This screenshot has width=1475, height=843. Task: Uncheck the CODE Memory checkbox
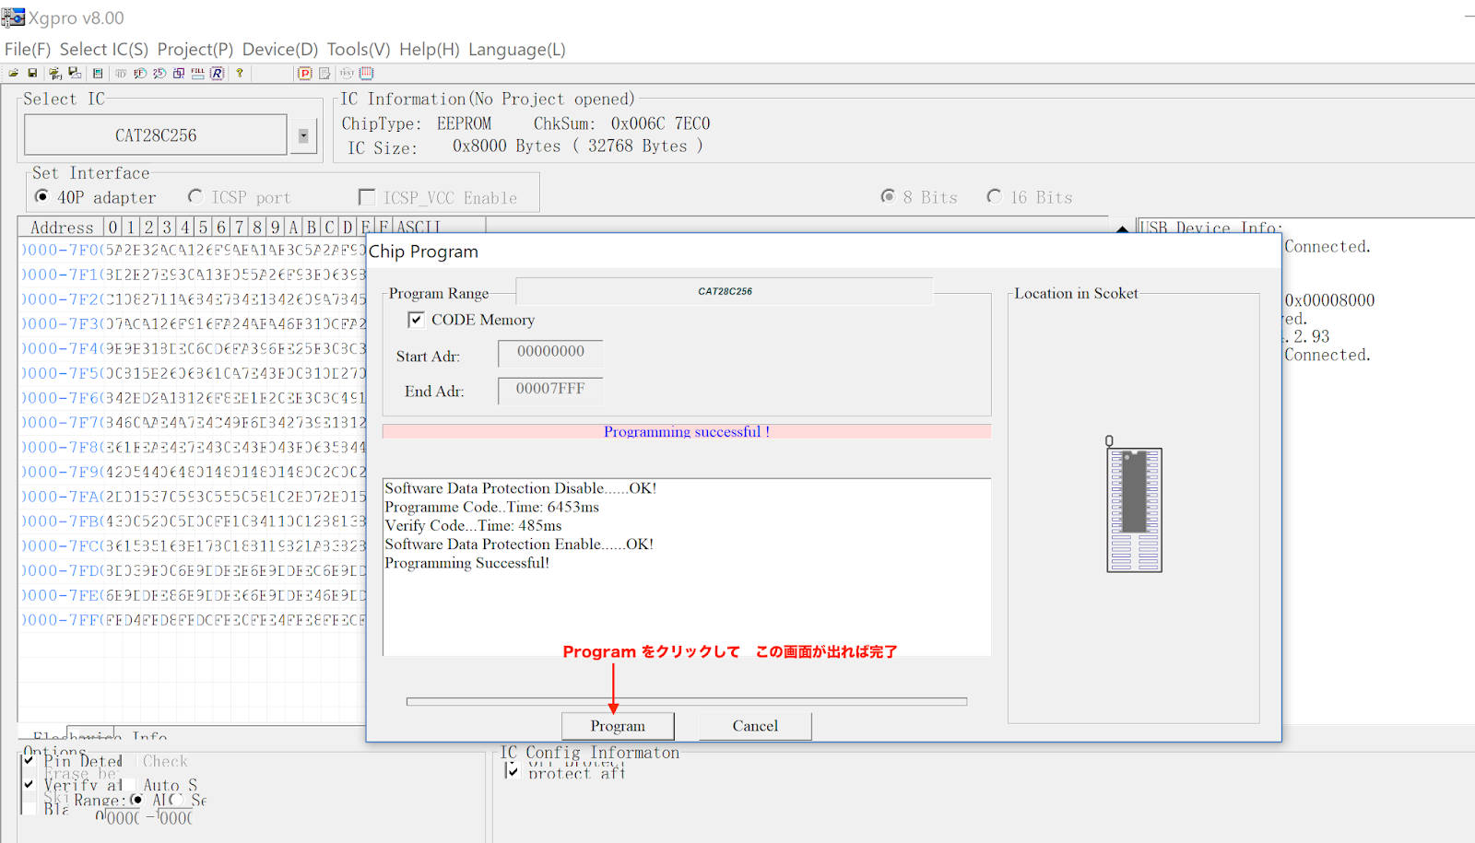[x=417, y=320]
